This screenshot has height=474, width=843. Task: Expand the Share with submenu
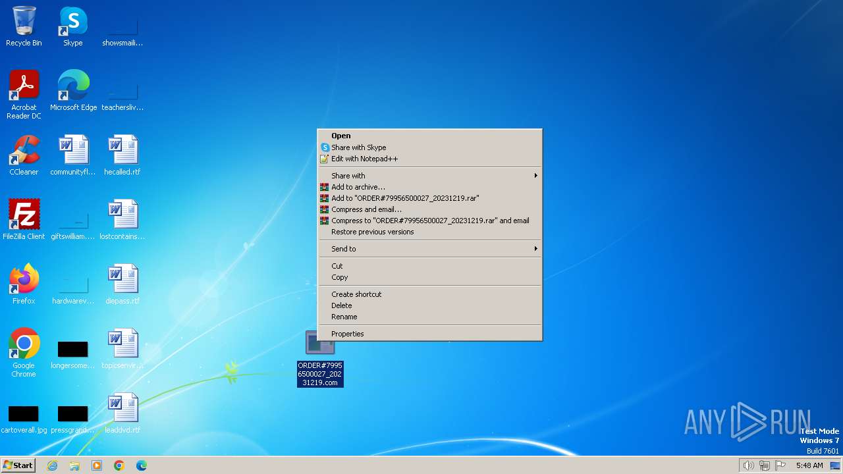pyautogui.click(x=430, y=176)
